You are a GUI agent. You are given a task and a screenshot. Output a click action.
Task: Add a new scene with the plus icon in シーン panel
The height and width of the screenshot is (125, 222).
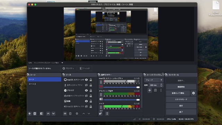[29, 114]
